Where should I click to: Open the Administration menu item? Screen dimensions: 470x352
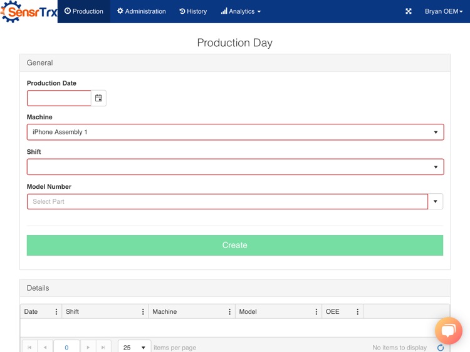pyautogui.click(x=141, y=11)
